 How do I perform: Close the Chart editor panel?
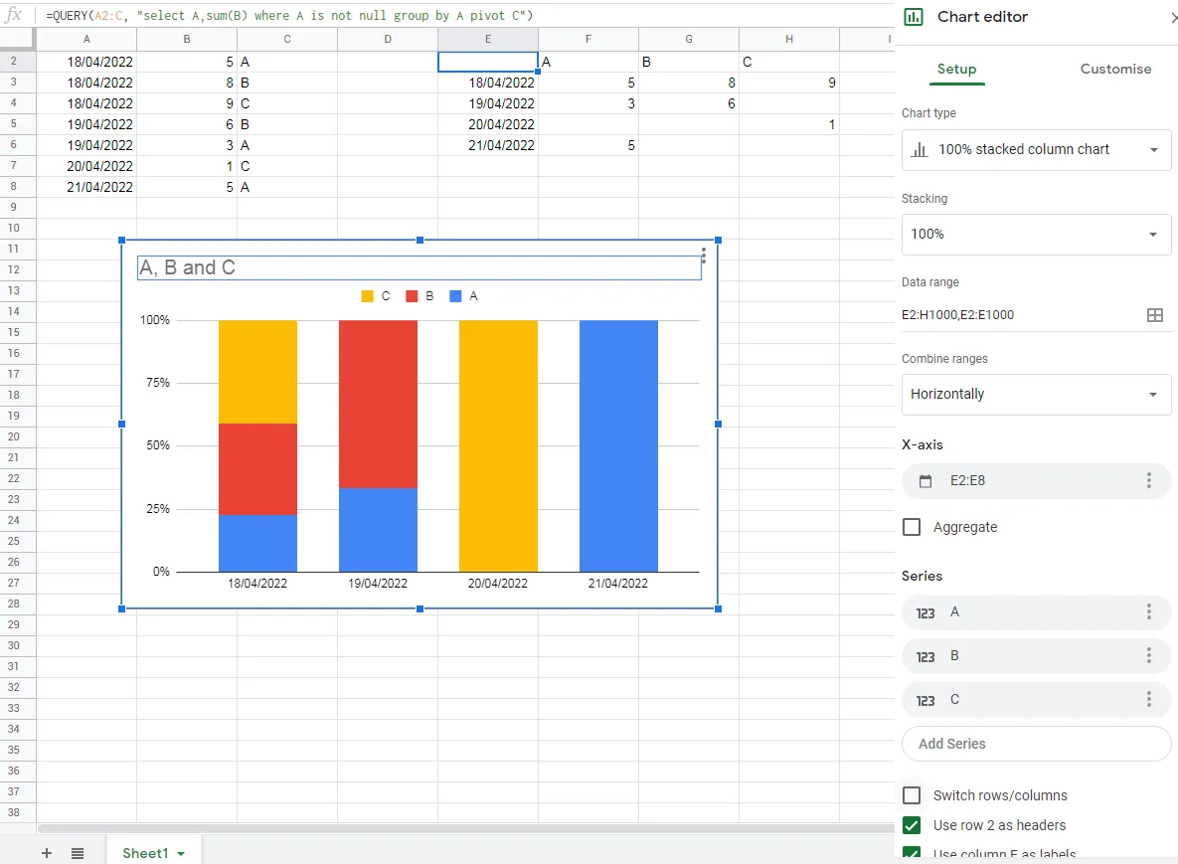point(1173,17)
